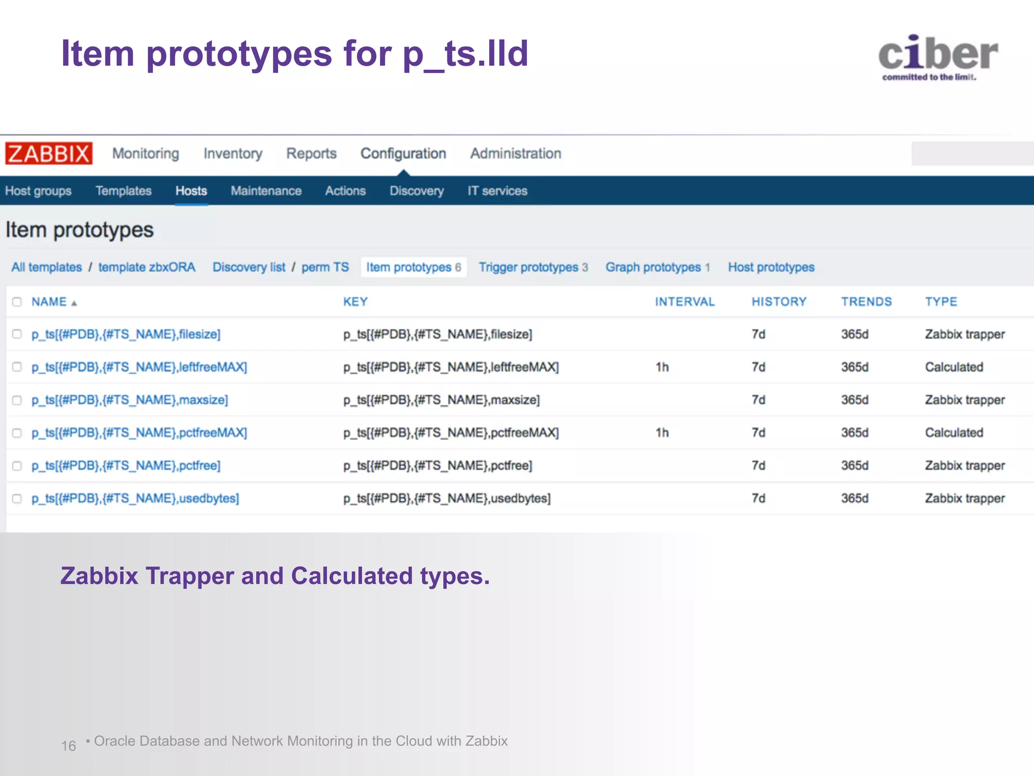Image resolution: width=1034 pixels, height=776 pixels.
Task: Open the Trigger prototypes tab
Action: 529,267
